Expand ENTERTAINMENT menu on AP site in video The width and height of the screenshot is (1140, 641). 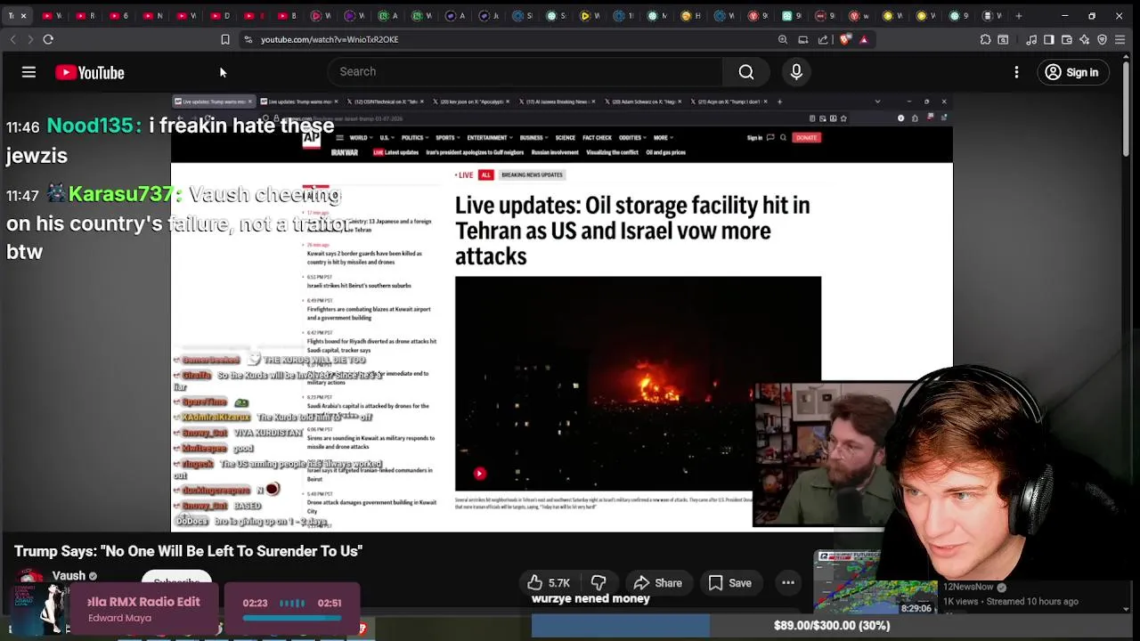click(x=489, y=138)
